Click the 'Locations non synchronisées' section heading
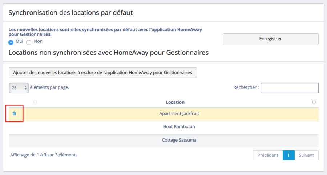Image resolution: width=327 pixels, height=175 pixels. click(108, 53)
